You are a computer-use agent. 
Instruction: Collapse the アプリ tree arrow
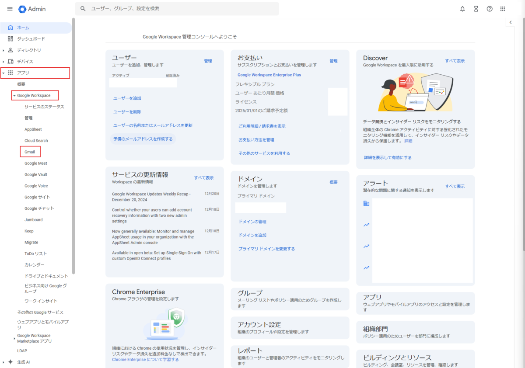[3, 73]
